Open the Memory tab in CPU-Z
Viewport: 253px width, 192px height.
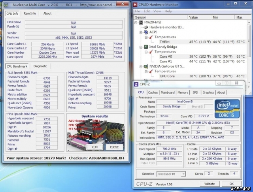[183, 92]
